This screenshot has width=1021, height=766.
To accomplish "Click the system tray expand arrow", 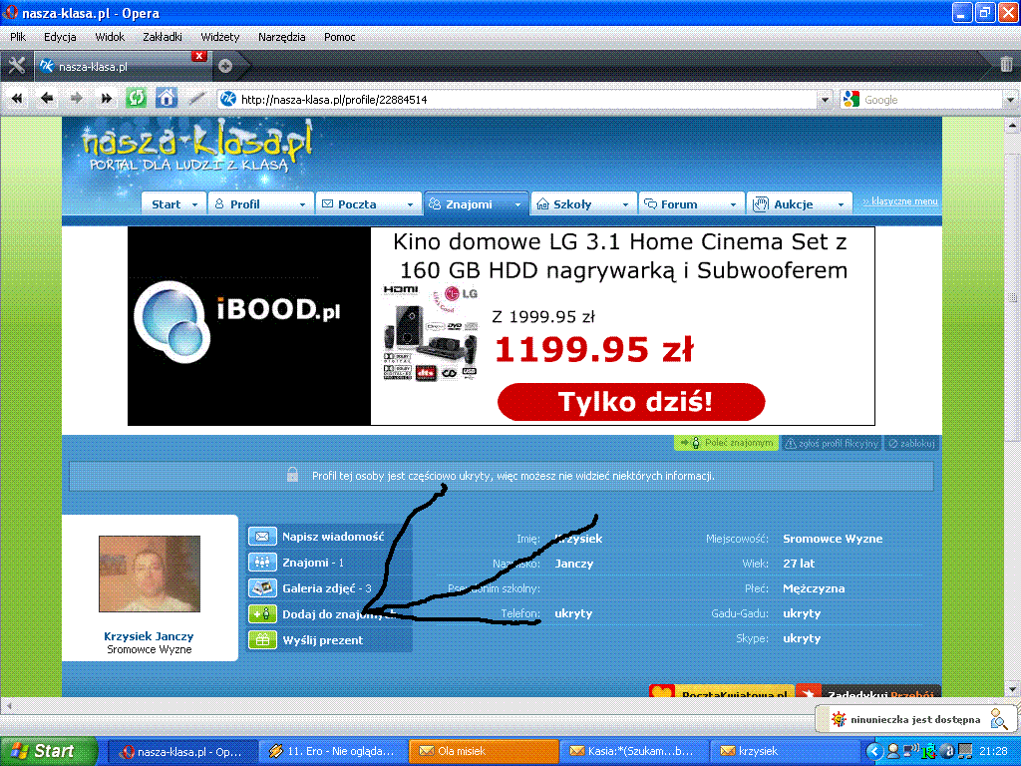I will click(874, 751).
